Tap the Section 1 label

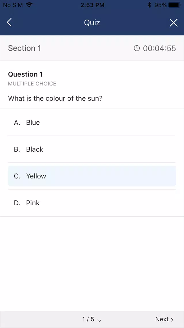click(24, 48)
